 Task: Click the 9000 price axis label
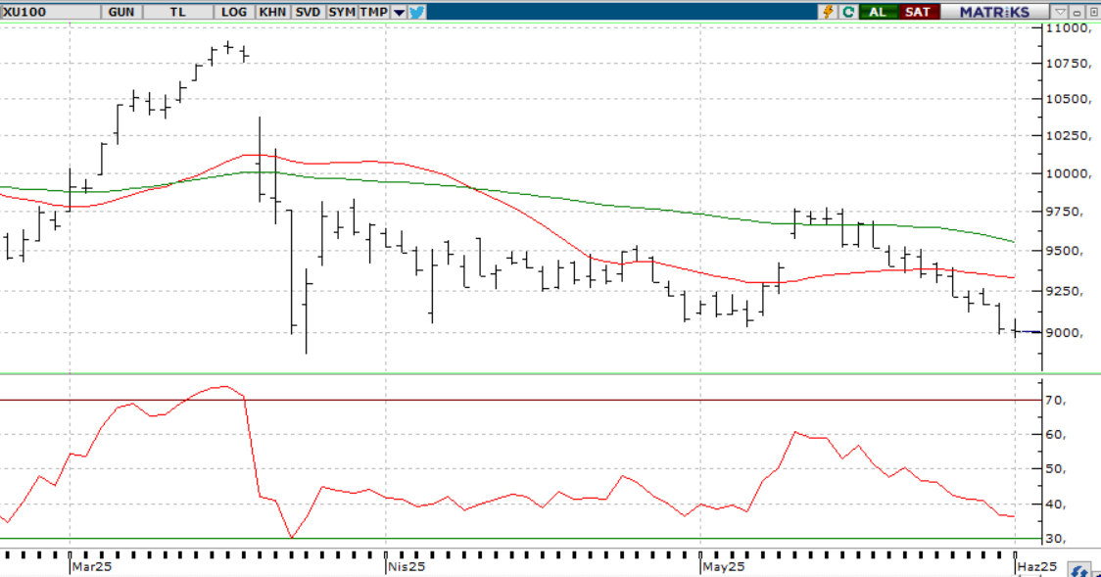1065,332
